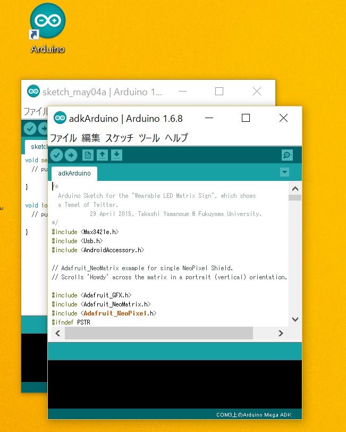346x432 pixels.
Task: Create new sketch with New icon
Action: pyautogui.click(x=88, y=155)
